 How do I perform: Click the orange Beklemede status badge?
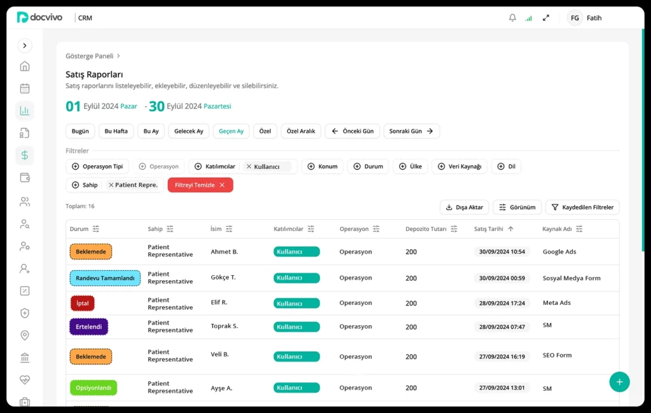click(x=91, y=252)
